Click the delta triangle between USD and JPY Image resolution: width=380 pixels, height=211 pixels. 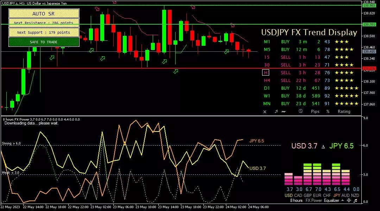323,147
